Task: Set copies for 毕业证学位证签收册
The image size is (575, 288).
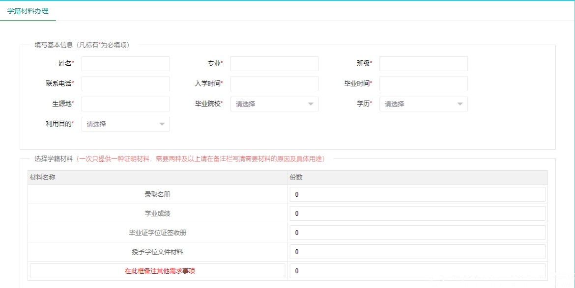Action: (x=417, y=233)
